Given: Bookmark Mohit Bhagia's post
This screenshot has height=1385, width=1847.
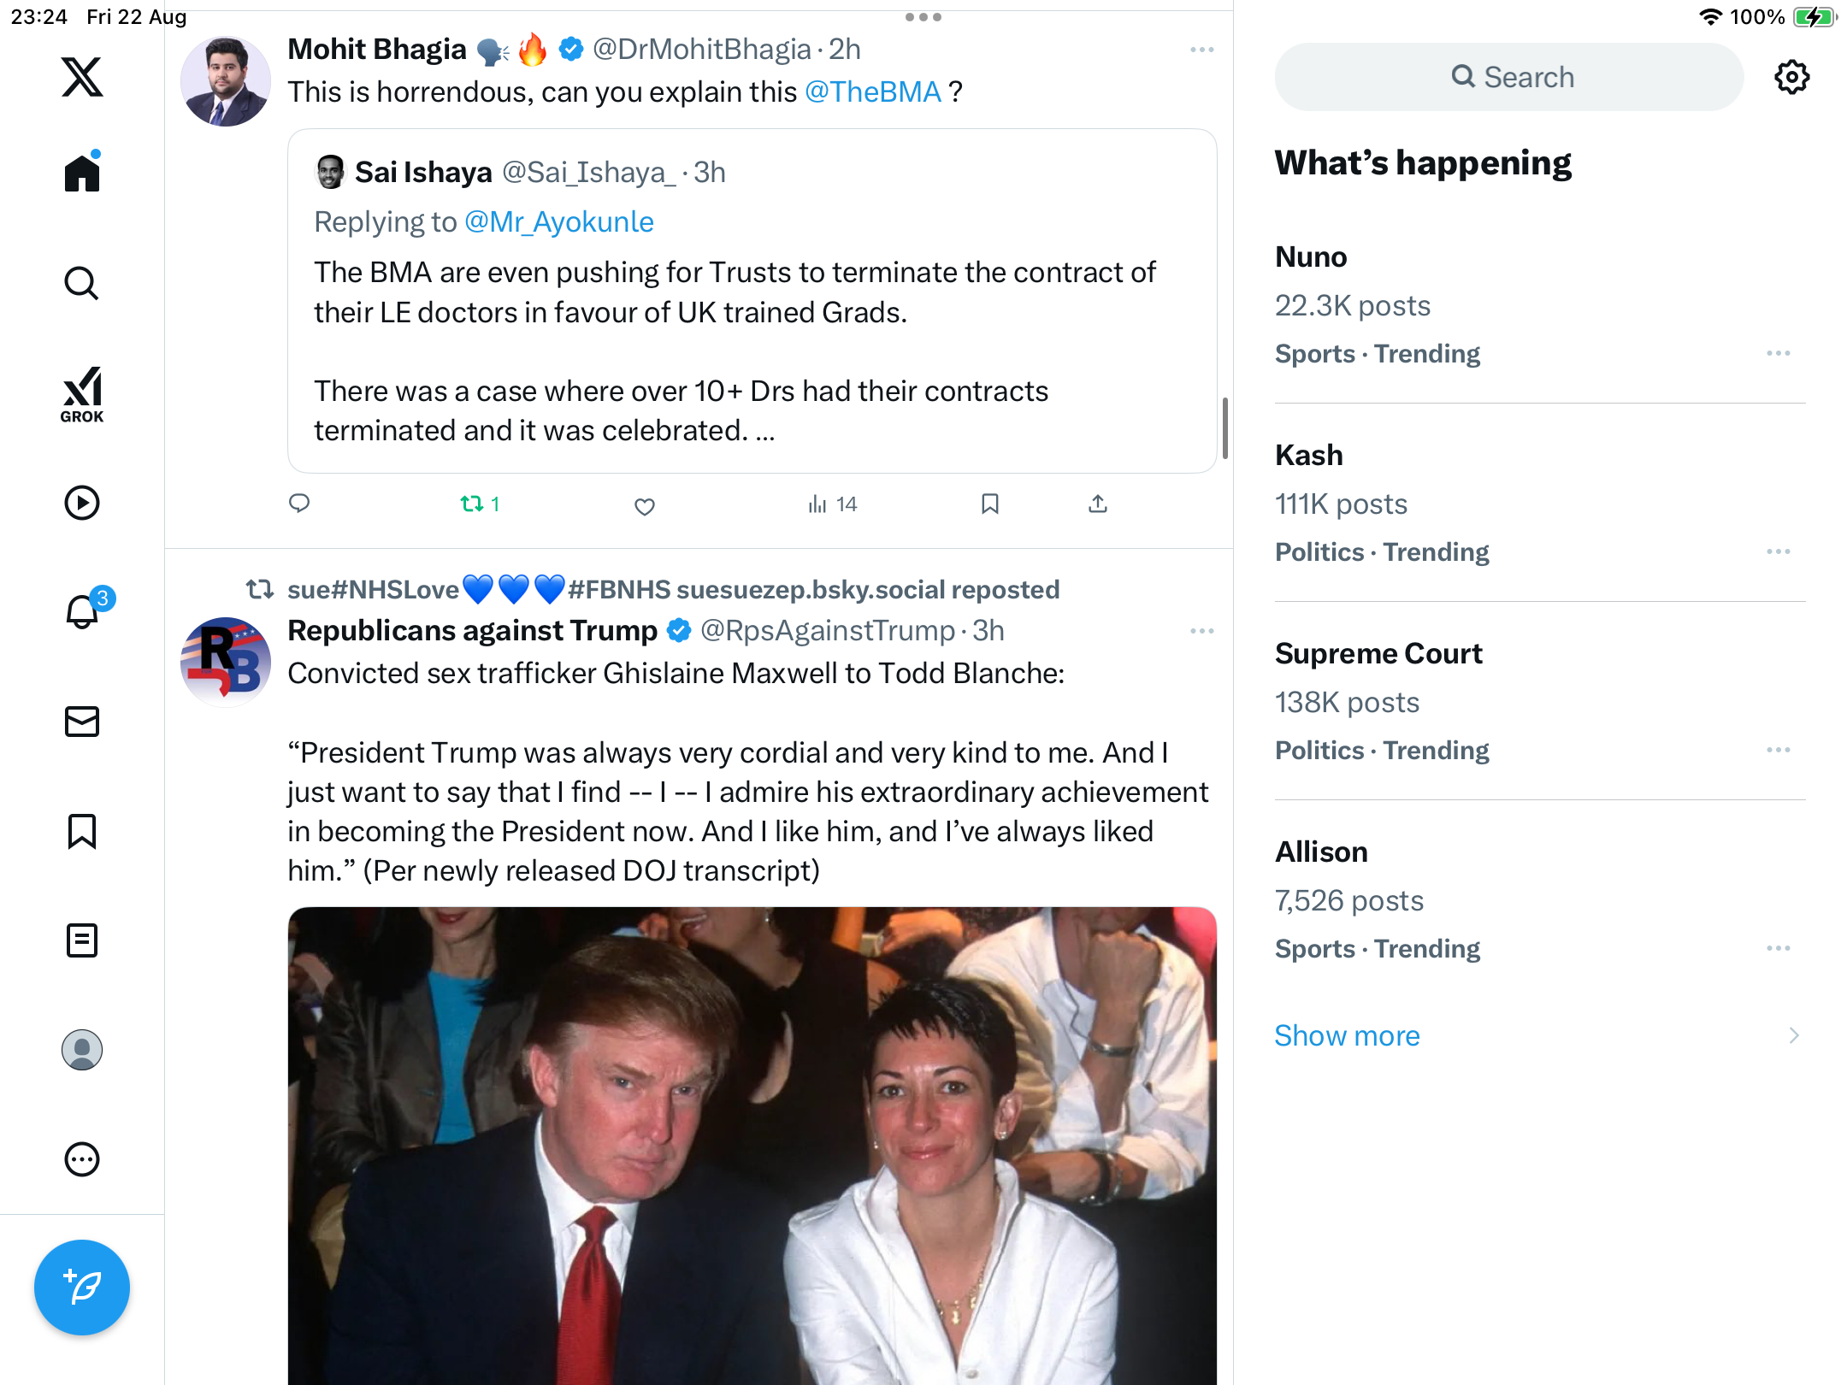Looking at the screenshot, I should [989, 504].
